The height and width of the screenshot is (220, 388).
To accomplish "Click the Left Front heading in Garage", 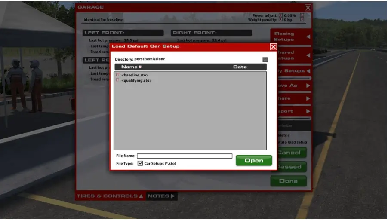I will [123, 33].
